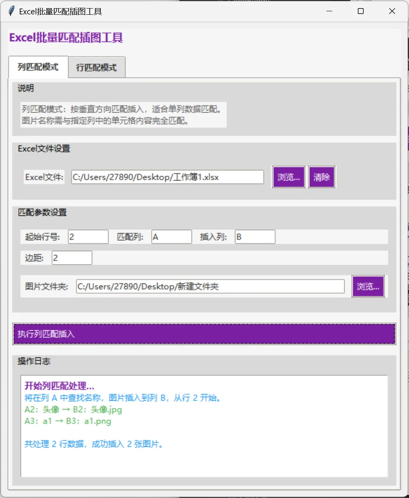Image resolution: width=409 pixels, height=498 pixels.
Task: Click the 插入列 input field
Action: click(x=255, y=237)
